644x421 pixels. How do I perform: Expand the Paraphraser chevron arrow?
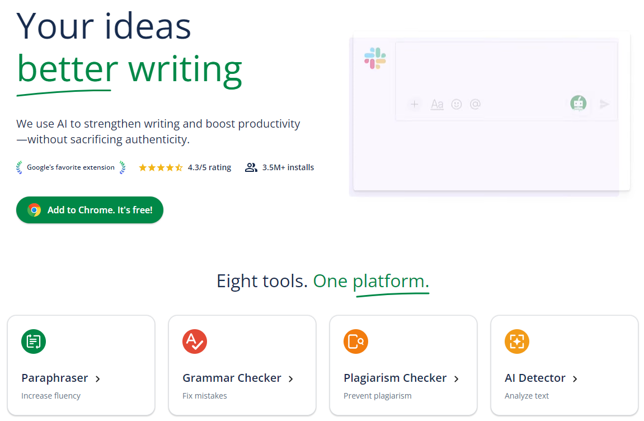[x=98, y=379]
